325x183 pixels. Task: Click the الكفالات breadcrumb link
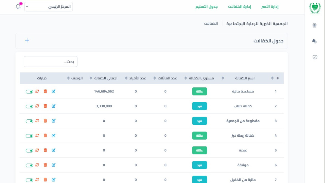coord(211,24)
